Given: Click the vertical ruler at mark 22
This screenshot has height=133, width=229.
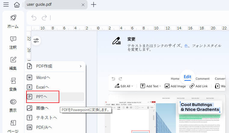Looking at the screenshot, I should [29, 39].
